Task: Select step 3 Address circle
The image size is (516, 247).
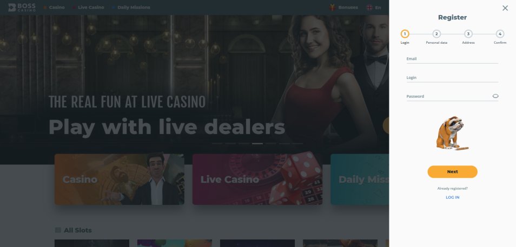Action: [x=468, y=34]
